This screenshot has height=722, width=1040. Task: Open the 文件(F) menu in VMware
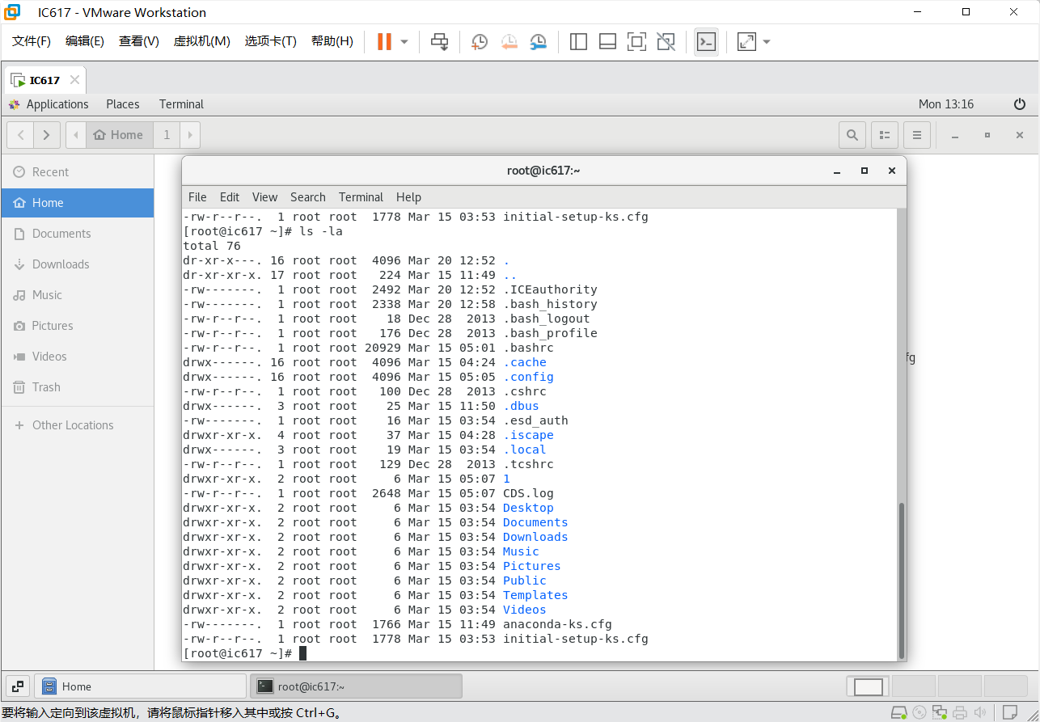[32, 41]
